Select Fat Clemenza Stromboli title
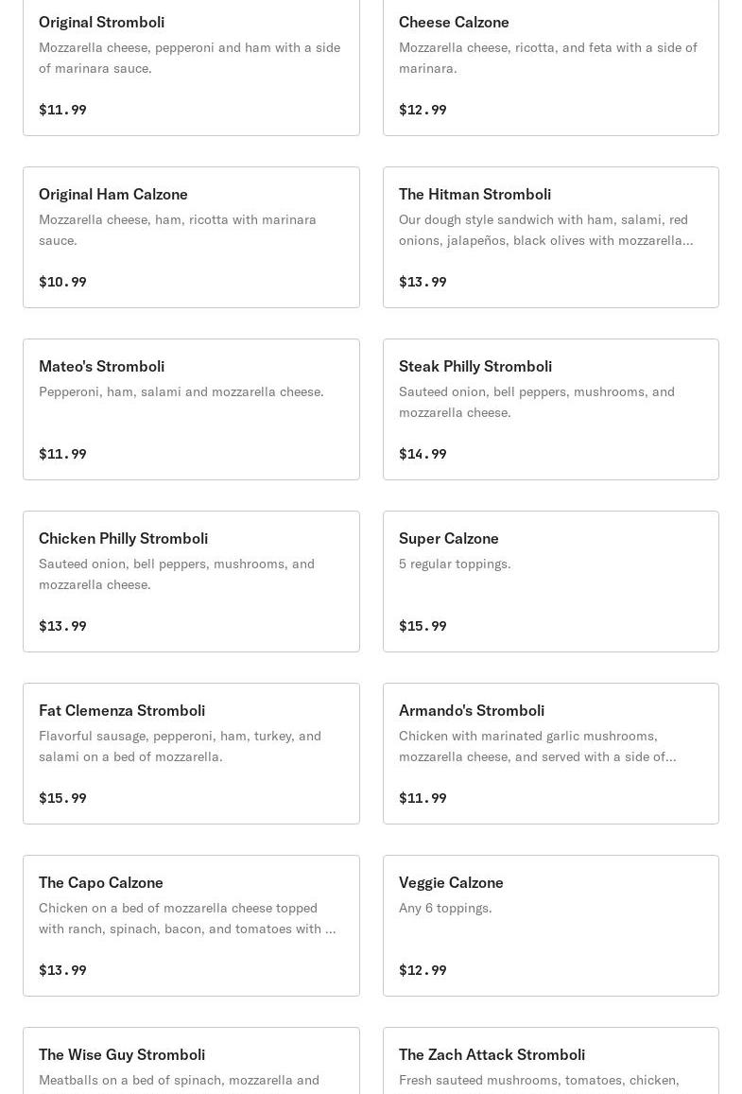Image resolution: width=742 pixels, height=1094 pixels. (x=122, y=710)
